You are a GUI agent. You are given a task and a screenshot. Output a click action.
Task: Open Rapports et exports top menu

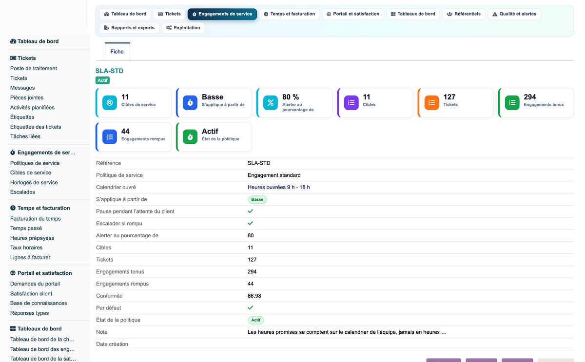coord(129,28)
